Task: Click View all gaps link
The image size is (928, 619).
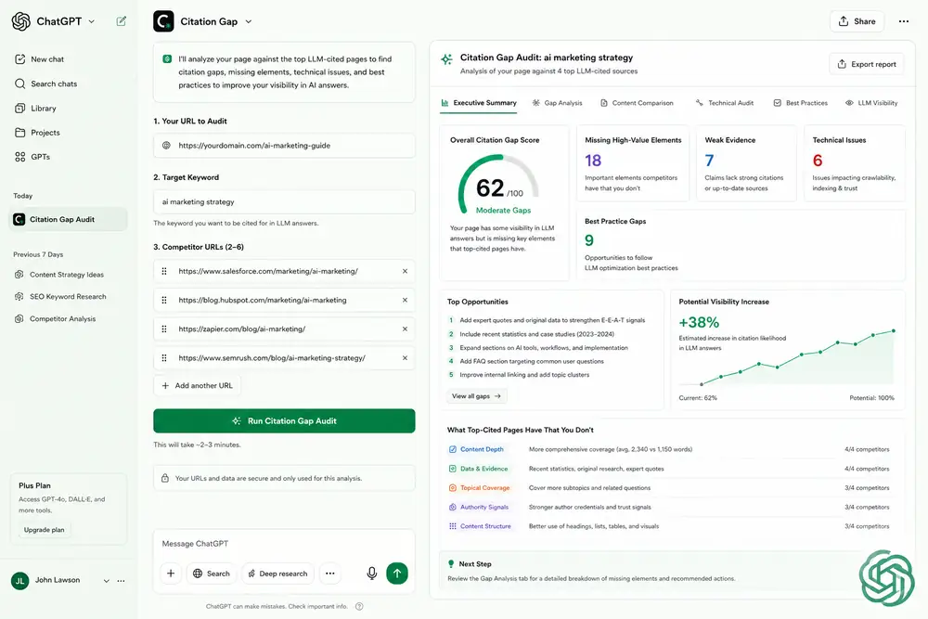Action: [476, 396]
